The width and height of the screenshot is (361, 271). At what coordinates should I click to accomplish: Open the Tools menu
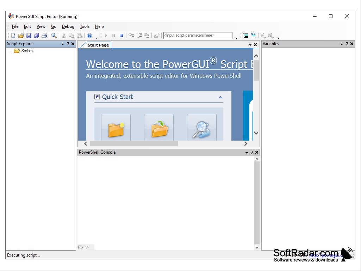(85, 26)
